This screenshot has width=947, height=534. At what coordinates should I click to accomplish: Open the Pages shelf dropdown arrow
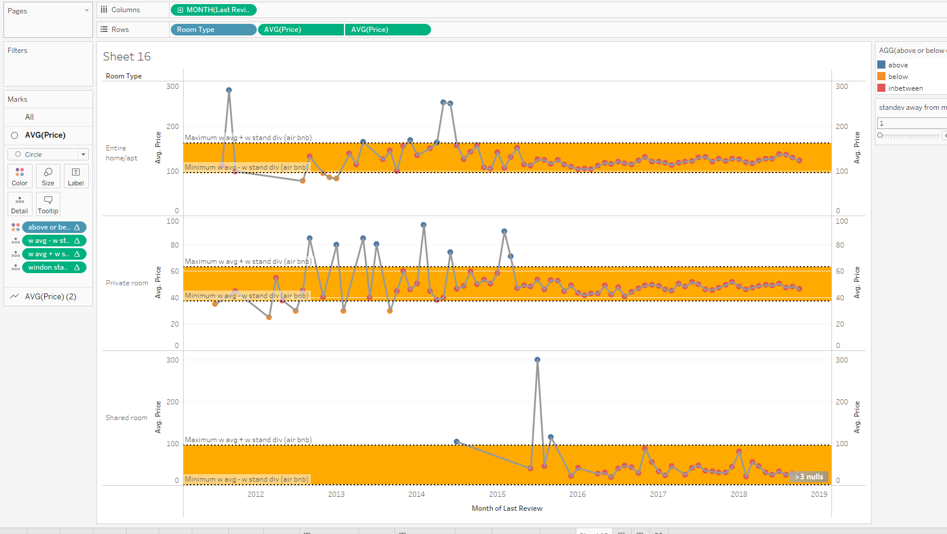[x=87, y=10]
